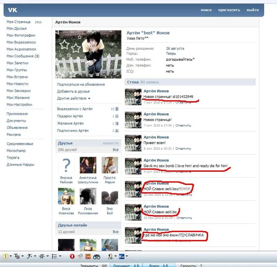Viewport: 277px width, 267px height.
Task: Click the VK logo in header
Action: (x=13, y=10)
